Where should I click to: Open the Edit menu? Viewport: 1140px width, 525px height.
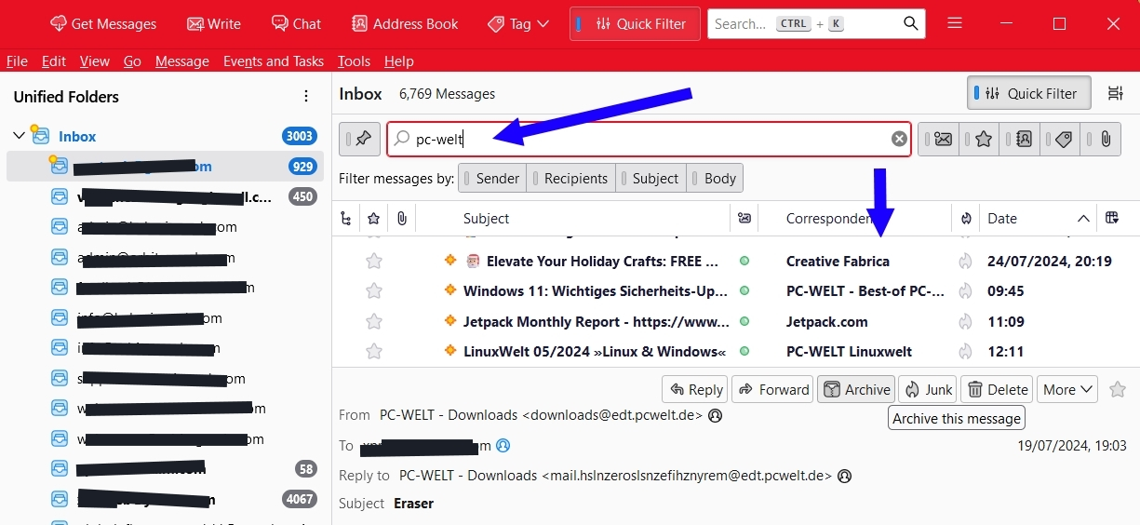click(x=54, y=61)
